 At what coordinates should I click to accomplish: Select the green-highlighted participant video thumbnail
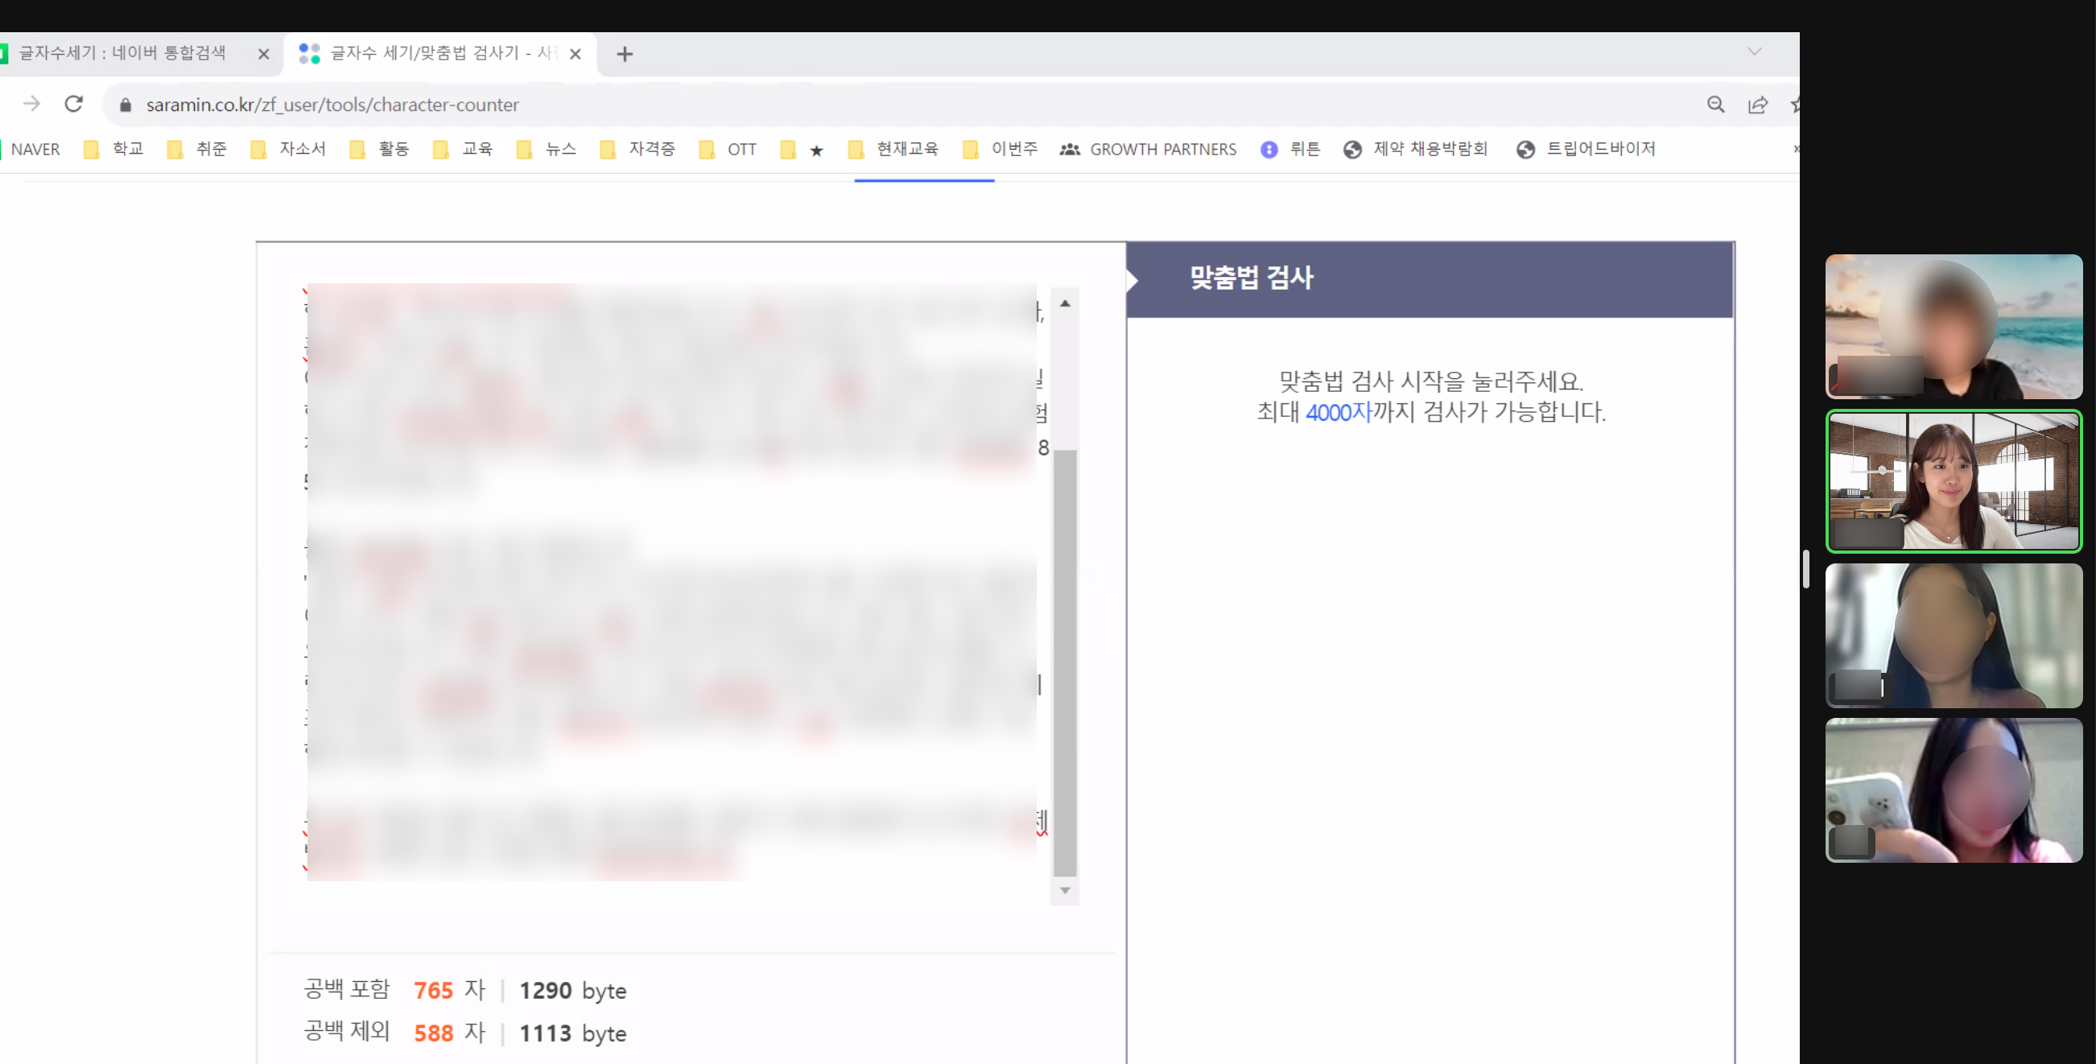1953,481
